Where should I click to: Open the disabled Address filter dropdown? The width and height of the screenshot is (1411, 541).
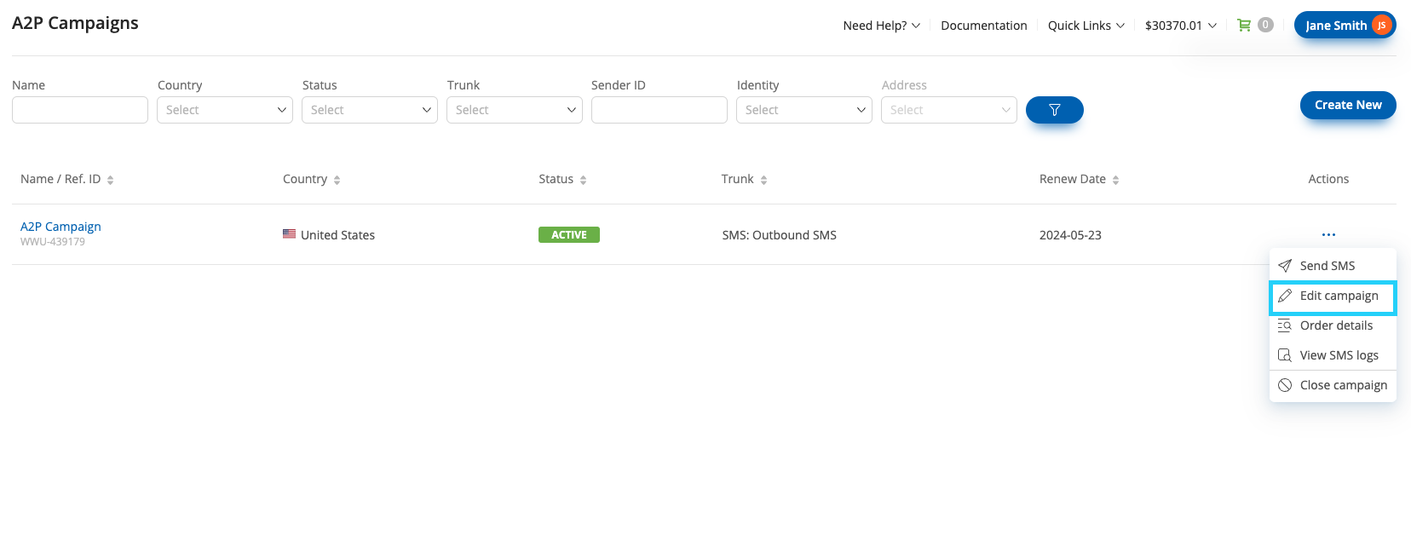[949, 110]
